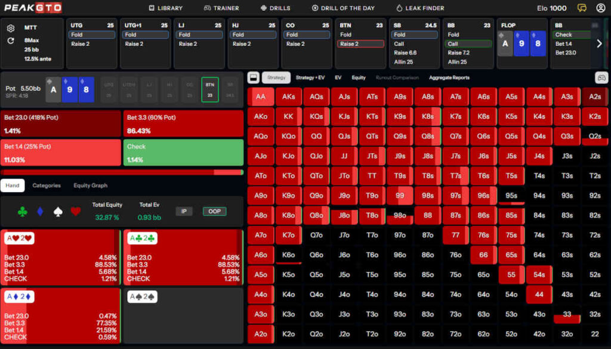Click the gamepad icon above the grid
Image resolution: width=611 pixels, height=349 pixels.
point(601,78)
